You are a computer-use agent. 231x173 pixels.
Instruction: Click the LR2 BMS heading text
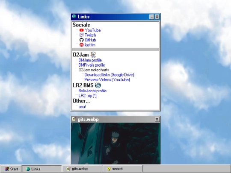83,85
